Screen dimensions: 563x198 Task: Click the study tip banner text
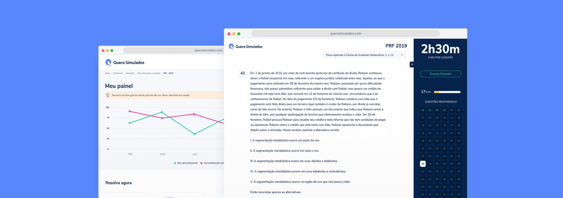[151, 95]
